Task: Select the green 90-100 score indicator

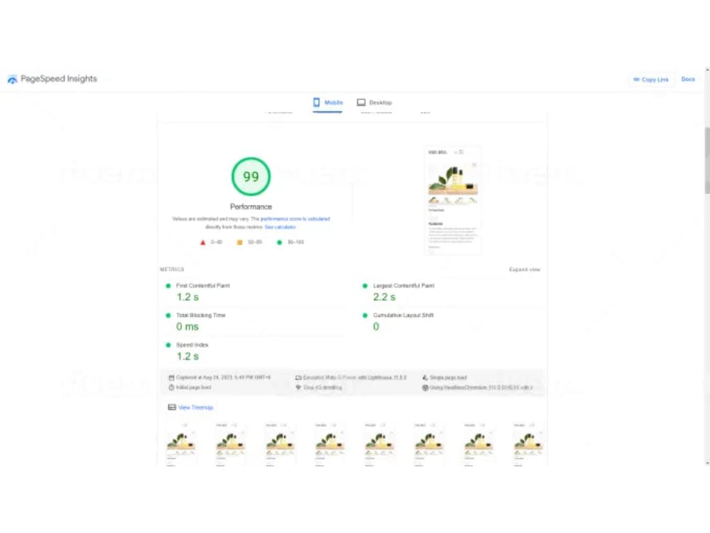Action: click(x=280, y=242)
